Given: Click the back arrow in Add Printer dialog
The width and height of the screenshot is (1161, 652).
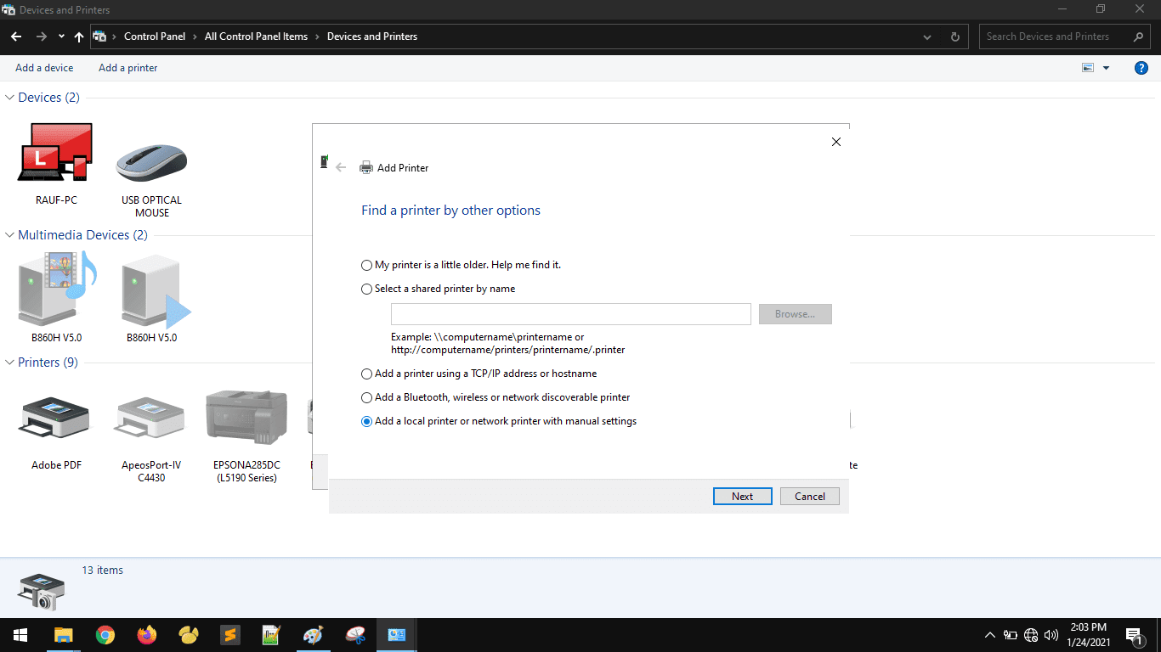Looking at the screenshot, I should click(341, 168).
